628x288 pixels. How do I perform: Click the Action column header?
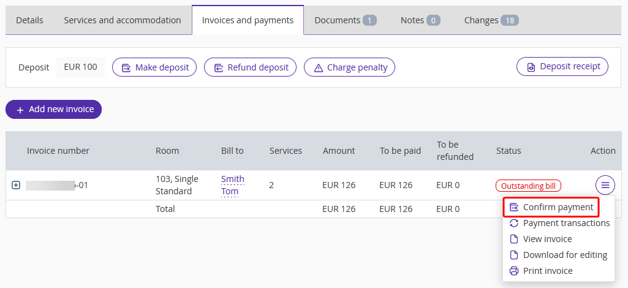pos(603,151)
